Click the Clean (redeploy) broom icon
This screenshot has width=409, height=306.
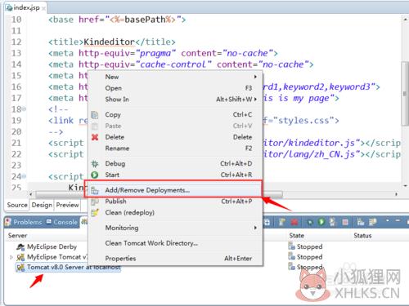point(95,213)
